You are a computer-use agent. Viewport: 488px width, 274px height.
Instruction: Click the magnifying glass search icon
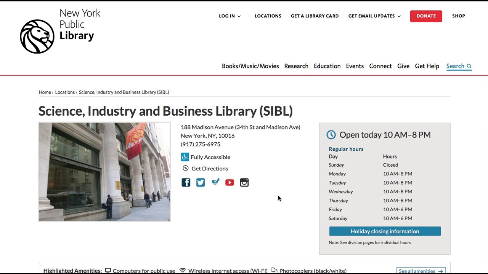[x=469, y=66]
